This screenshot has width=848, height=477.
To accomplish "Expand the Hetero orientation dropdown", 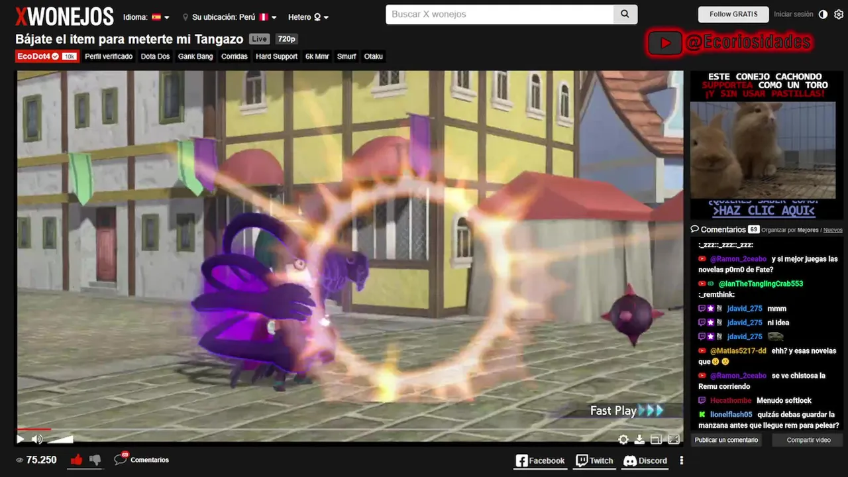I will pyautogui.click(x=308, y=17).
